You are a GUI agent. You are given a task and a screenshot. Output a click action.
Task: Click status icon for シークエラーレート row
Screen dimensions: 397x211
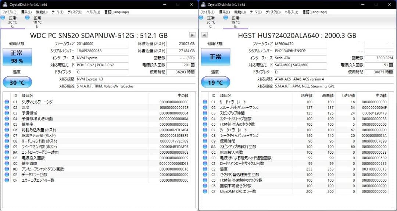[205, 130]
